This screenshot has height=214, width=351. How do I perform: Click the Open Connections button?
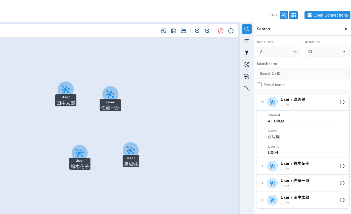click(327, 15)
